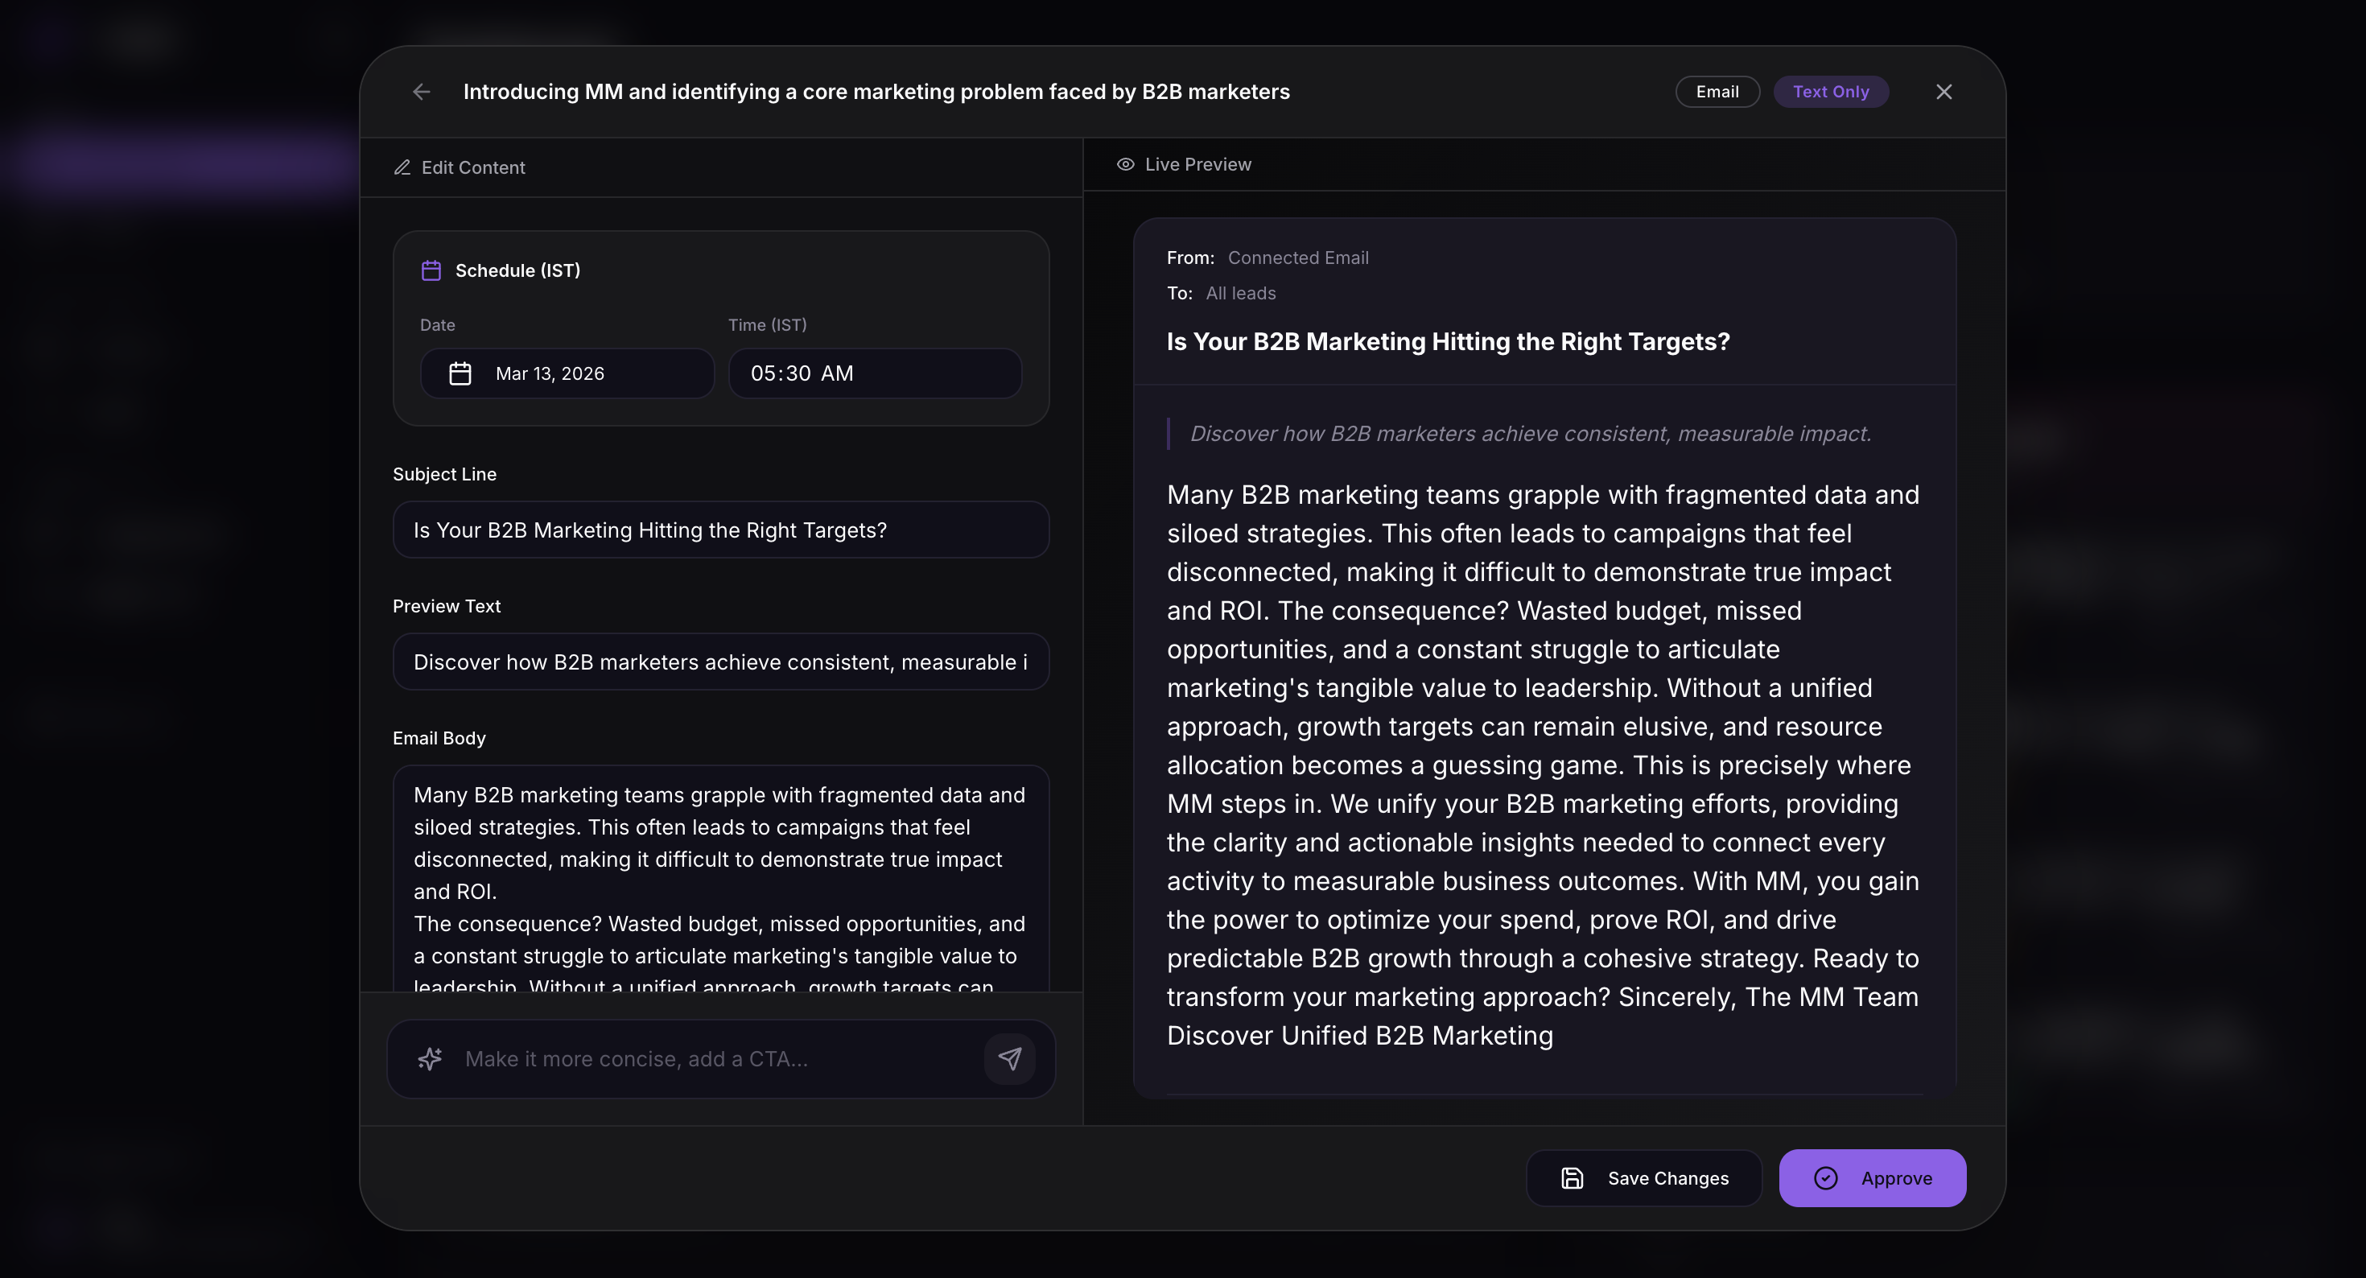Focus the 'Make it more concise' prompt input
This screenshot has height=1278, width=2366.
(716, 1058)
